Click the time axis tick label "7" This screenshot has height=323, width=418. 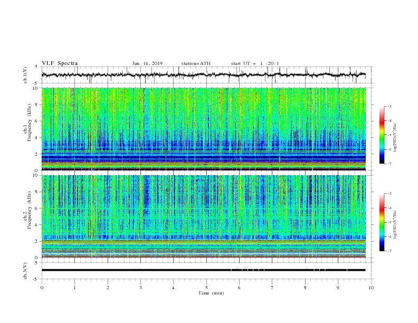click(x=272, y=288)
